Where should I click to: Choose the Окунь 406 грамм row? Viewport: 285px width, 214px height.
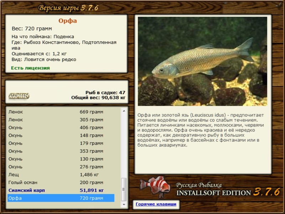click(61, 128)
